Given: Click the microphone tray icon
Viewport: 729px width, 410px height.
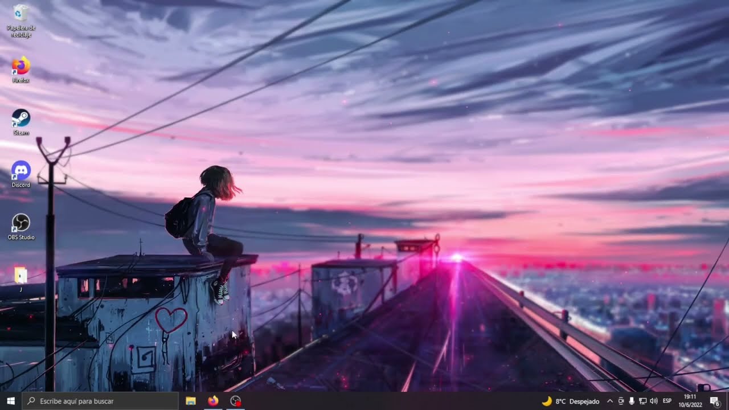Looking at the screenshot, I should (632, 401).
